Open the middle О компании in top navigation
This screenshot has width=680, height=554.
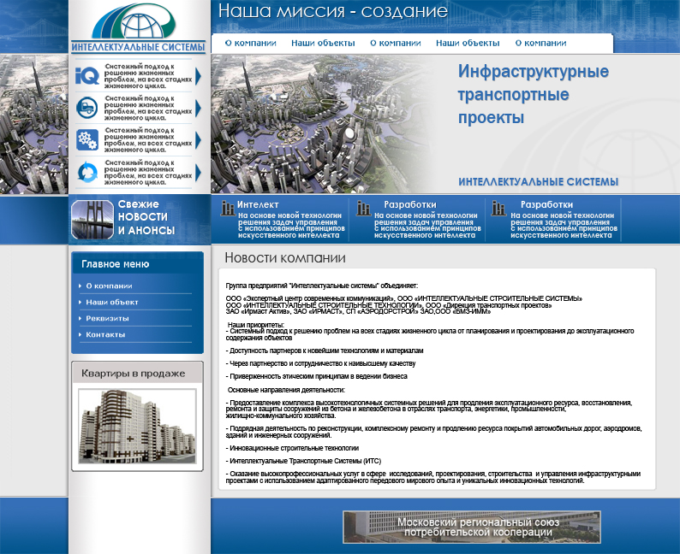tap(396, 43)
